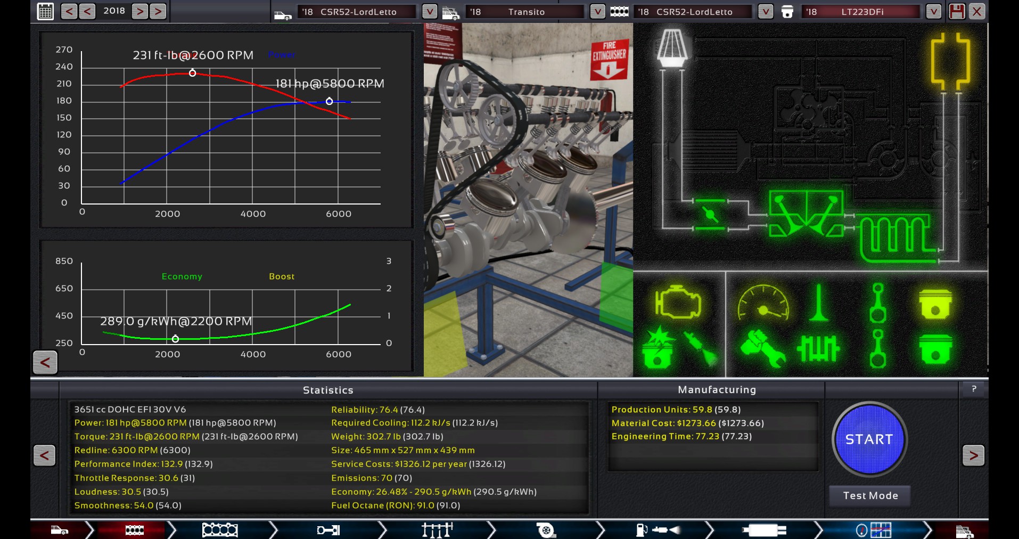Open the Transito trim dropdown
This screenshot has height=539, width=1019.
[x=597, y=11]
